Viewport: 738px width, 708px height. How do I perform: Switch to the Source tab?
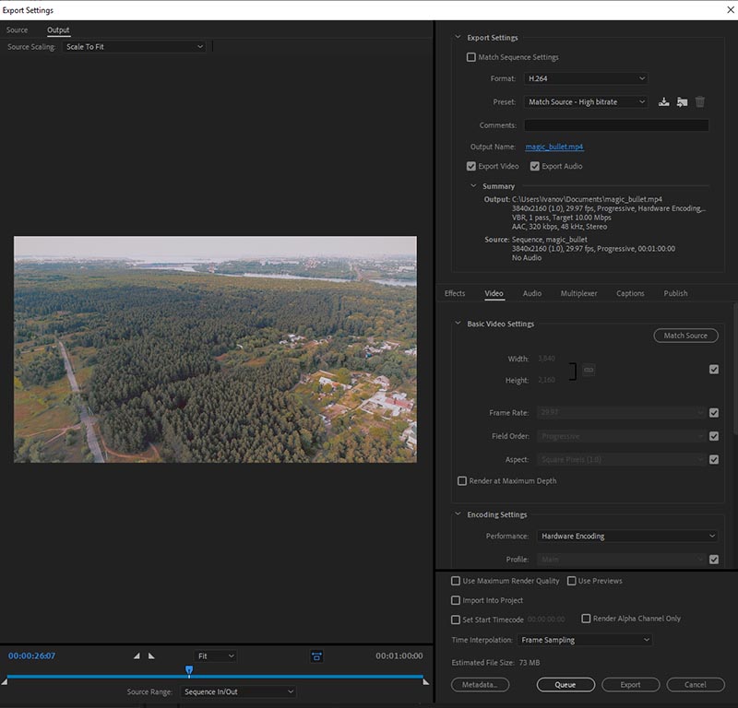[17, 30]
